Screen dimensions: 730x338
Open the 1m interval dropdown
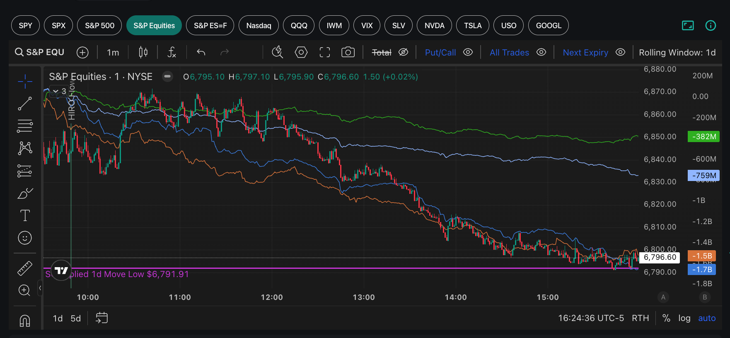[x=113, y=52]
